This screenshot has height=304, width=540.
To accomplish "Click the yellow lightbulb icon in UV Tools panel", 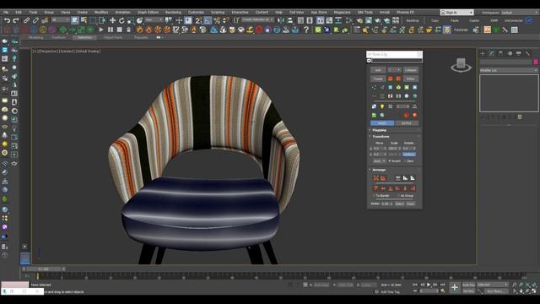I will (x=382, y=106).
